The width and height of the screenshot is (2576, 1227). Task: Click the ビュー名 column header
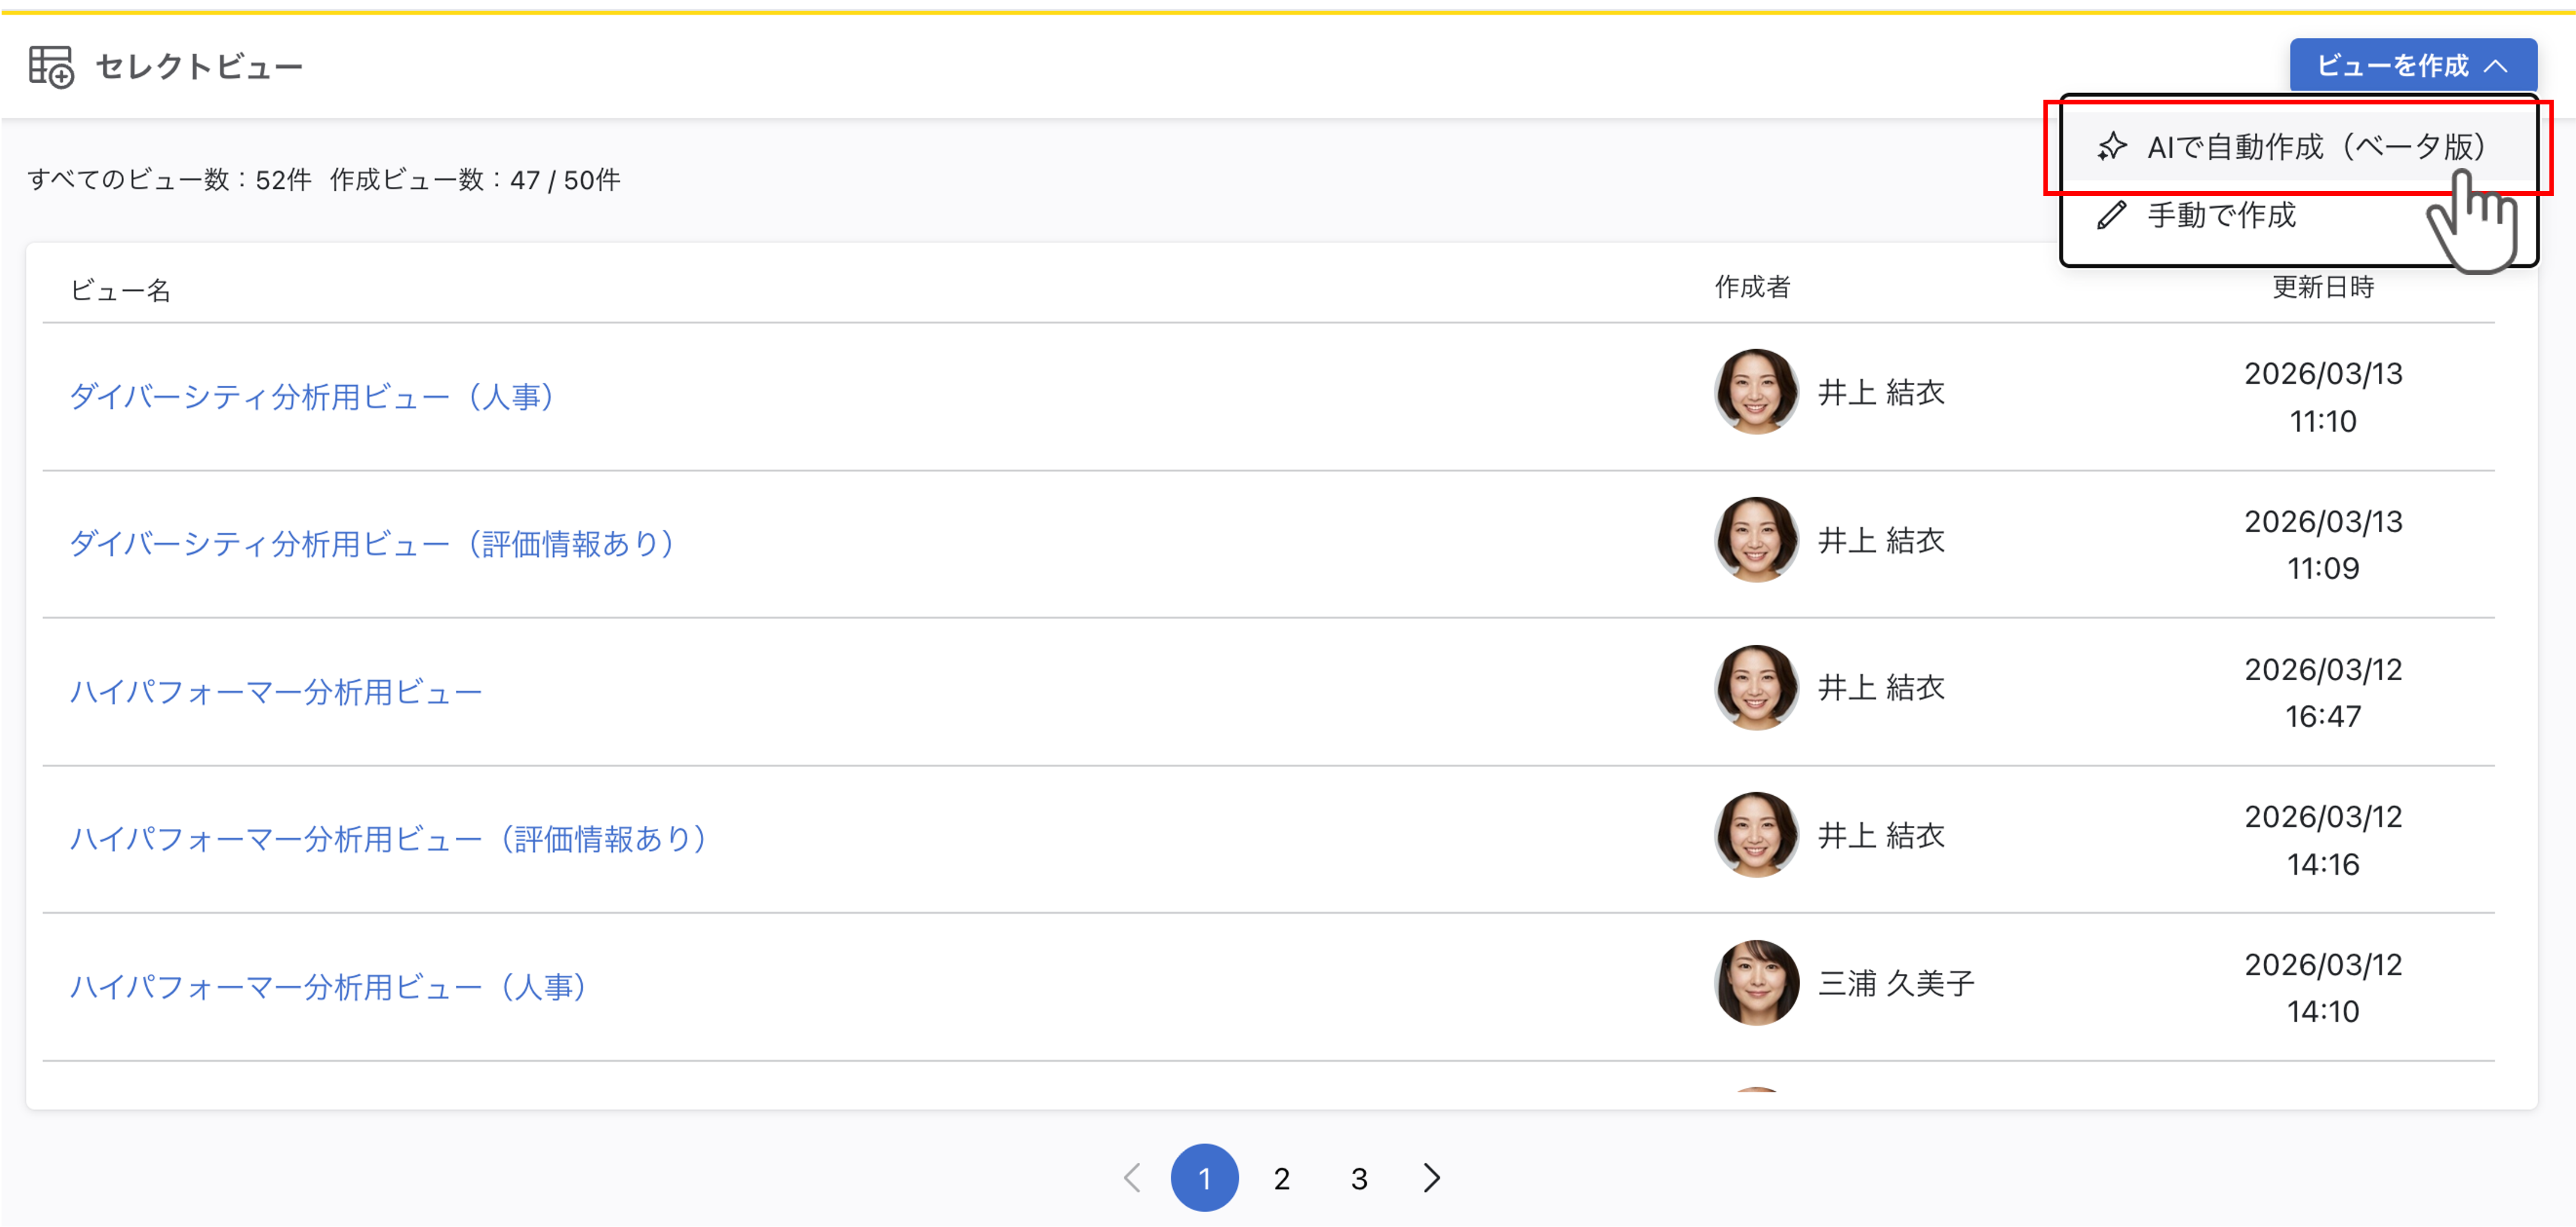coord(120,291)
